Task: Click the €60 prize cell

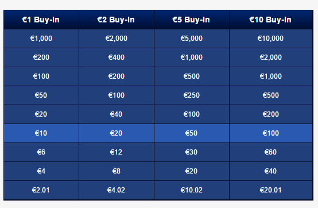Action: (271, 152)
